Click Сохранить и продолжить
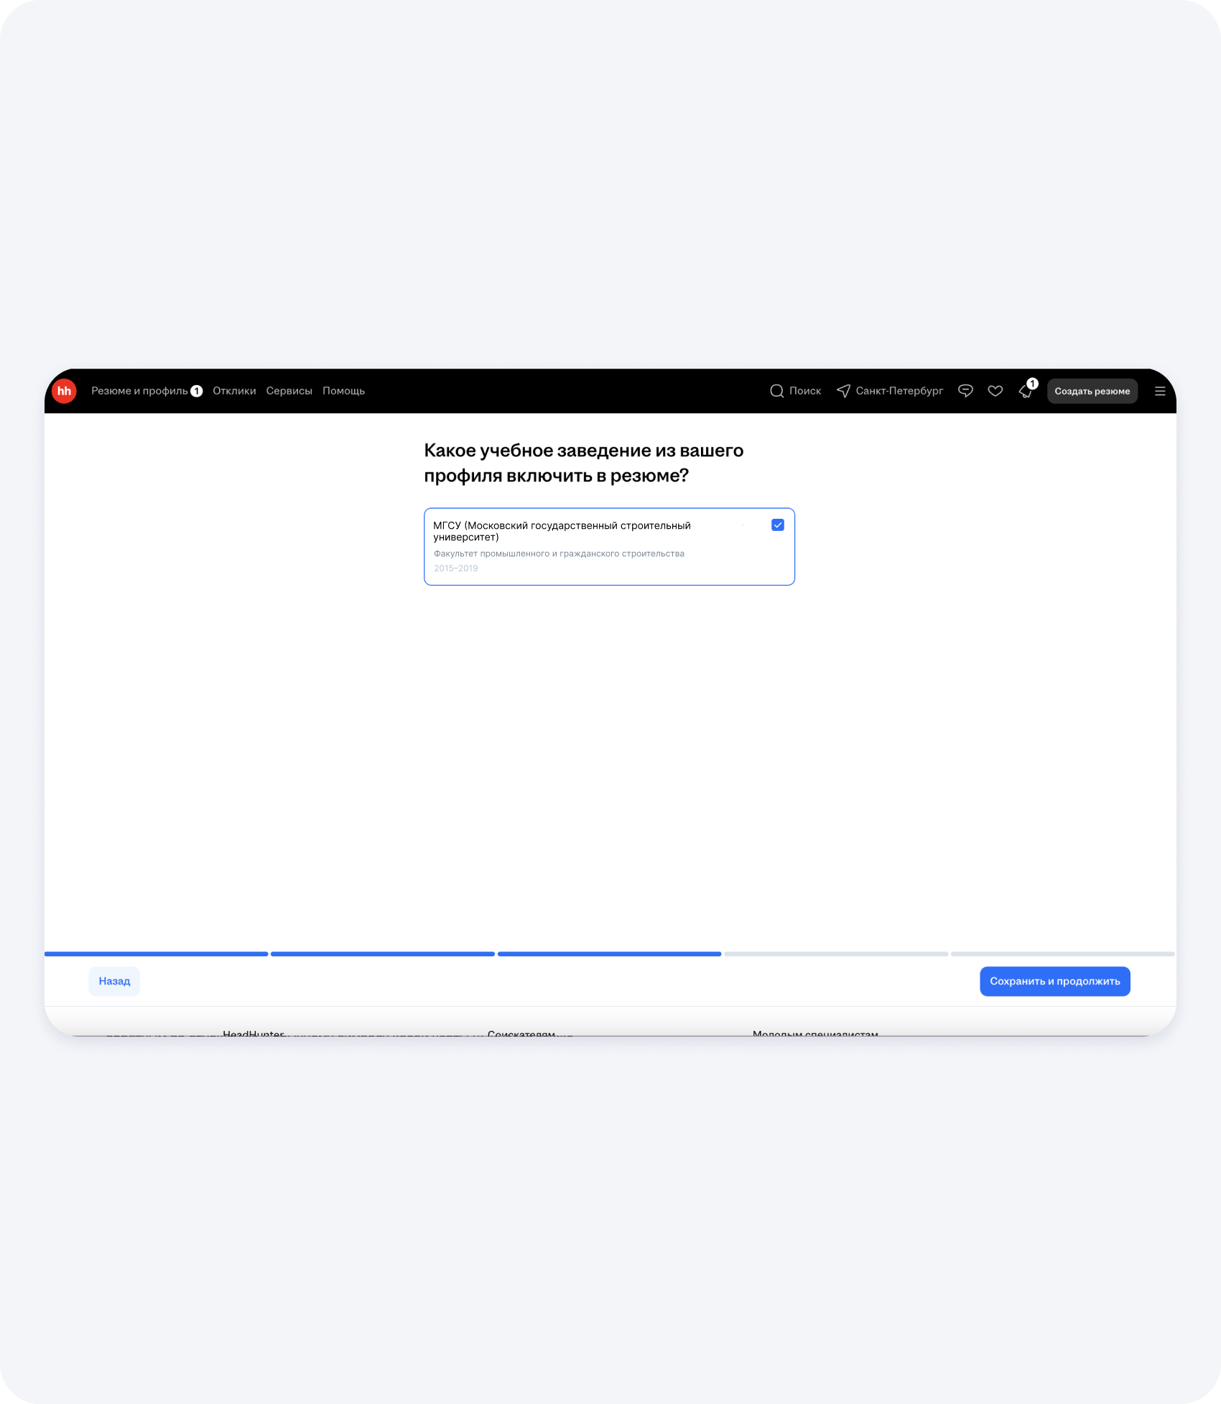The height and width of the screenshot is (1404, 1221). (1054, 981)
